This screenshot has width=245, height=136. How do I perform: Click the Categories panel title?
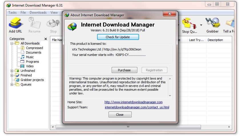point(17,39)
